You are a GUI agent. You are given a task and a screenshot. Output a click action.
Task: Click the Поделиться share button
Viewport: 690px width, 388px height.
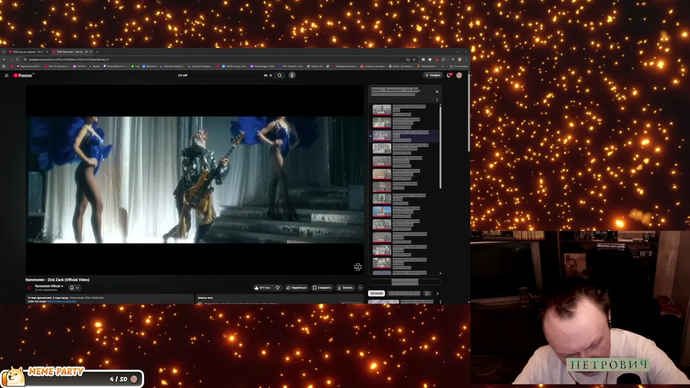coord(296,288)
